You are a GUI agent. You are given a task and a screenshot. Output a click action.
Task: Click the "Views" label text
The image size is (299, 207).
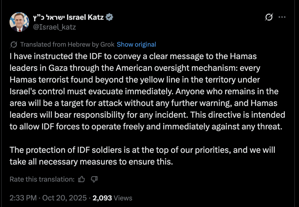pos(123,198)
